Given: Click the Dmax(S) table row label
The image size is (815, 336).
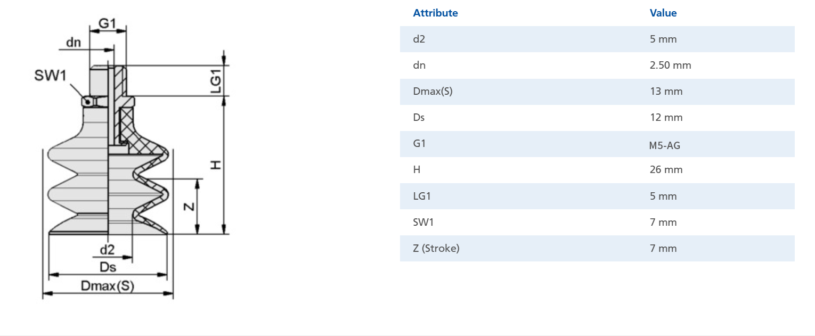Looking at the screenshot, I should 433,92.
